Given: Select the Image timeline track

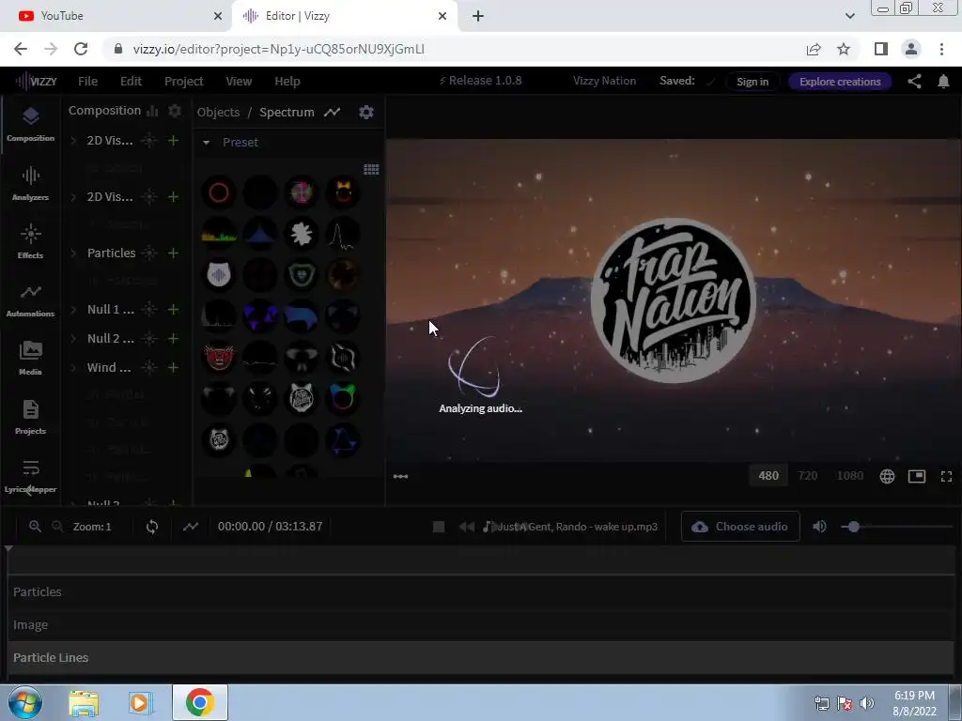Looking at the screenshot, I should tap(481, 624).
